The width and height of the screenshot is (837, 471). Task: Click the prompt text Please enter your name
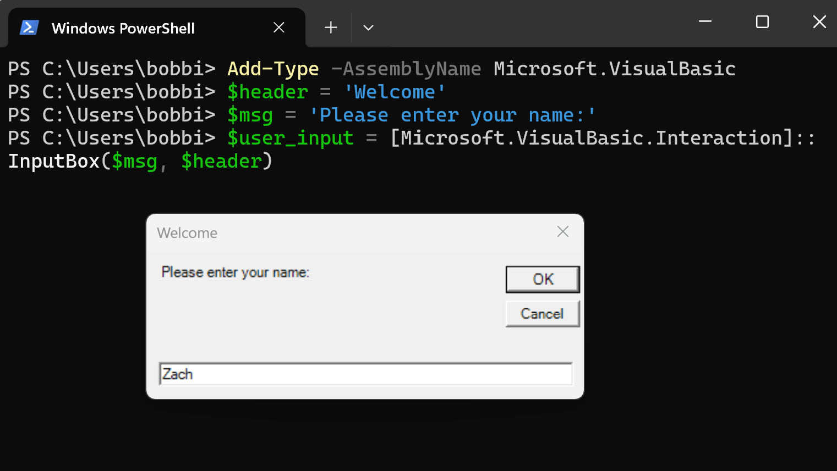(x=235, y=272)
